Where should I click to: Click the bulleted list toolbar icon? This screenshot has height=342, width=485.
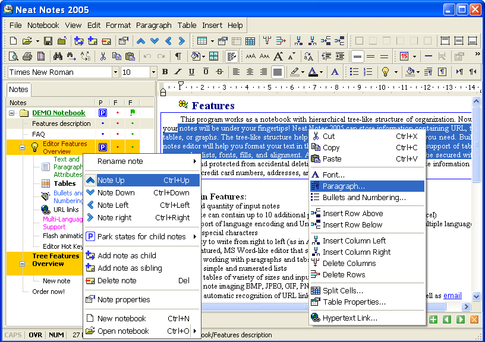click(354, 72)
